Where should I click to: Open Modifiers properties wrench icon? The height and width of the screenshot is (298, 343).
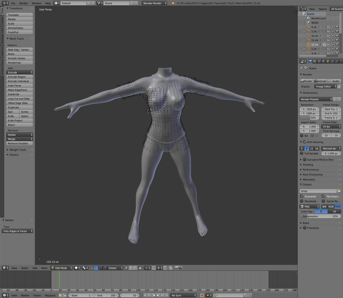[337, 61]
